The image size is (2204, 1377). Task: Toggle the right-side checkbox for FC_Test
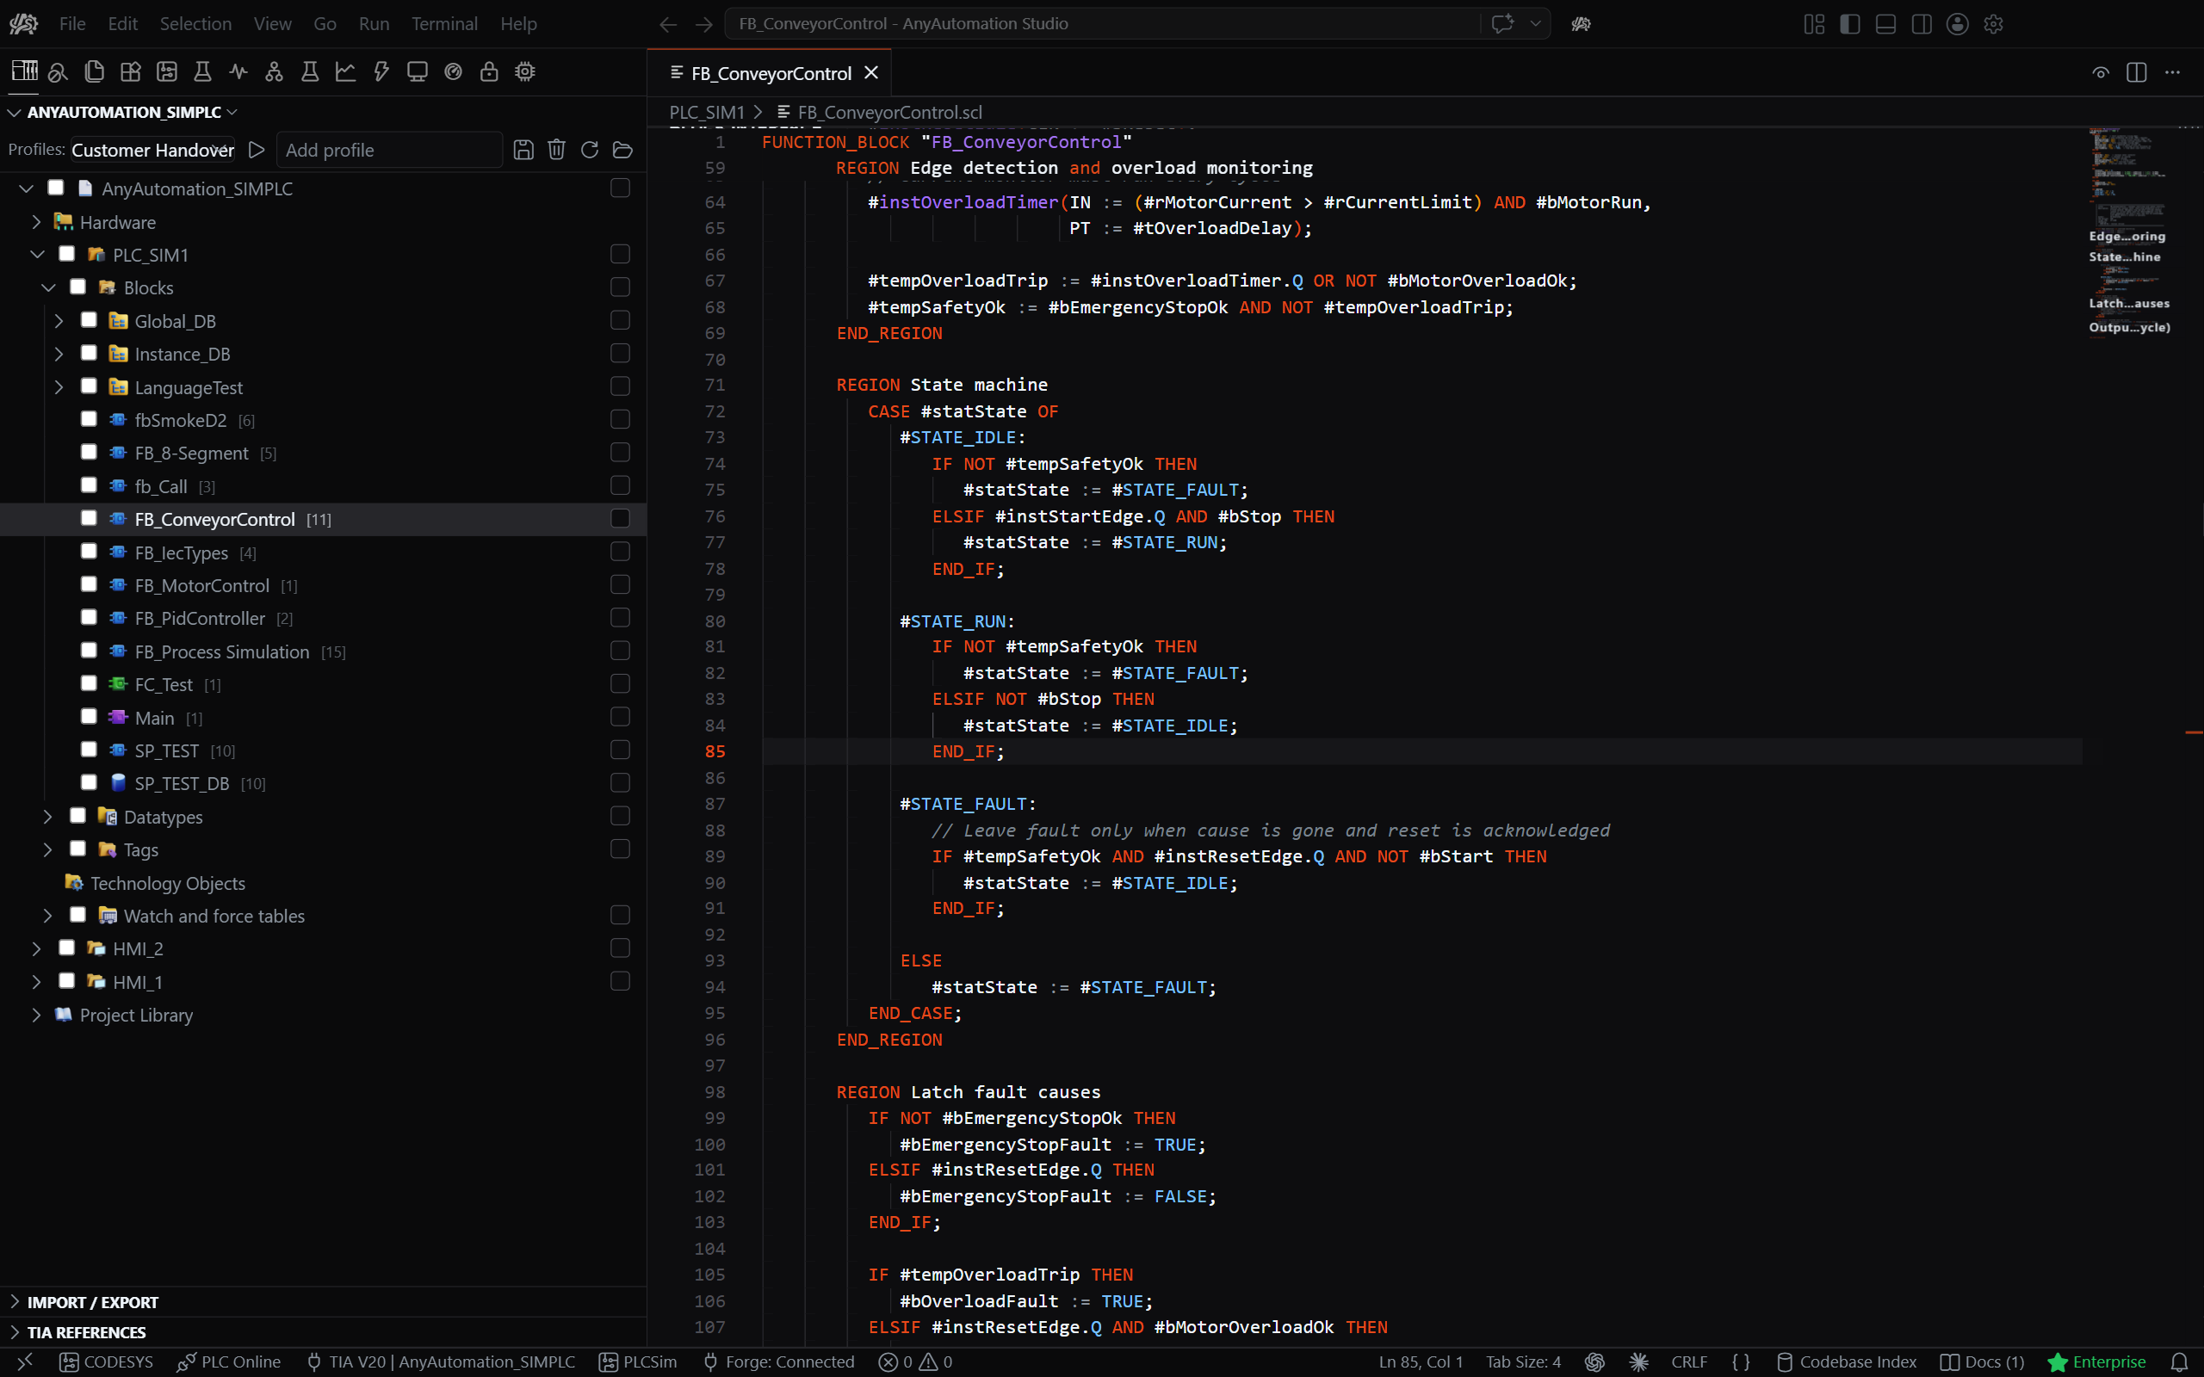click(620, 684)
